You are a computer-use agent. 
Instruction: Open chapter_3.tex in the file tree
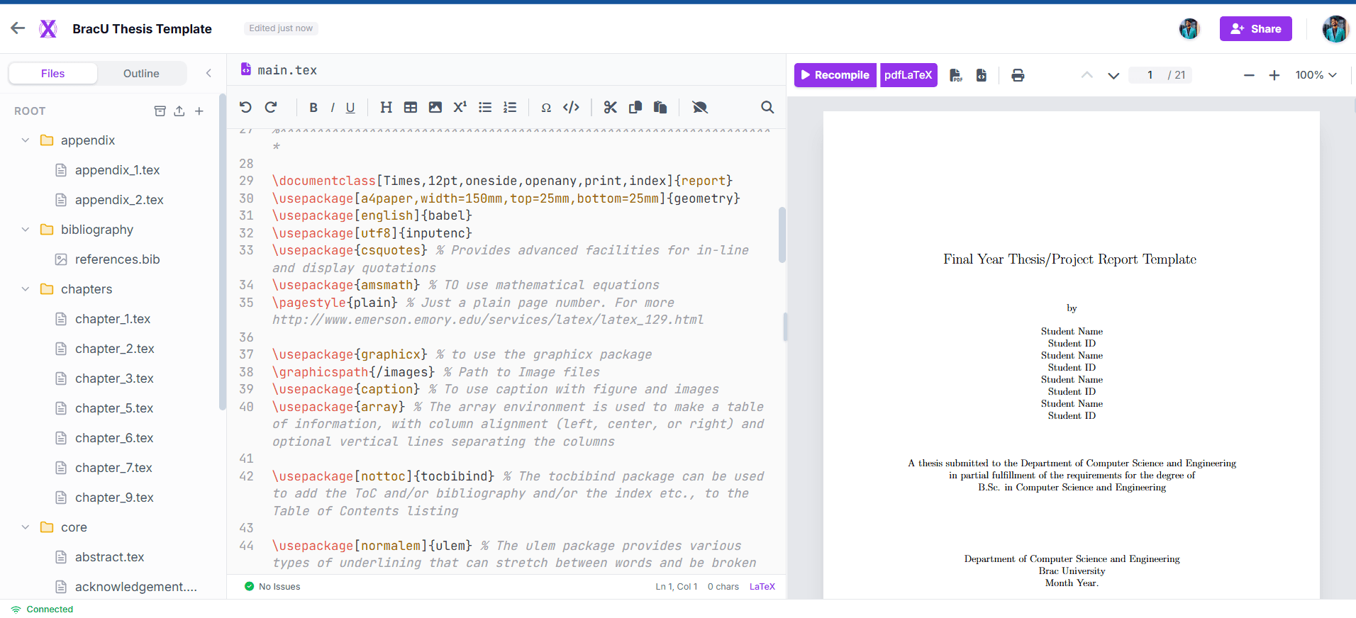tap(114, 378)
